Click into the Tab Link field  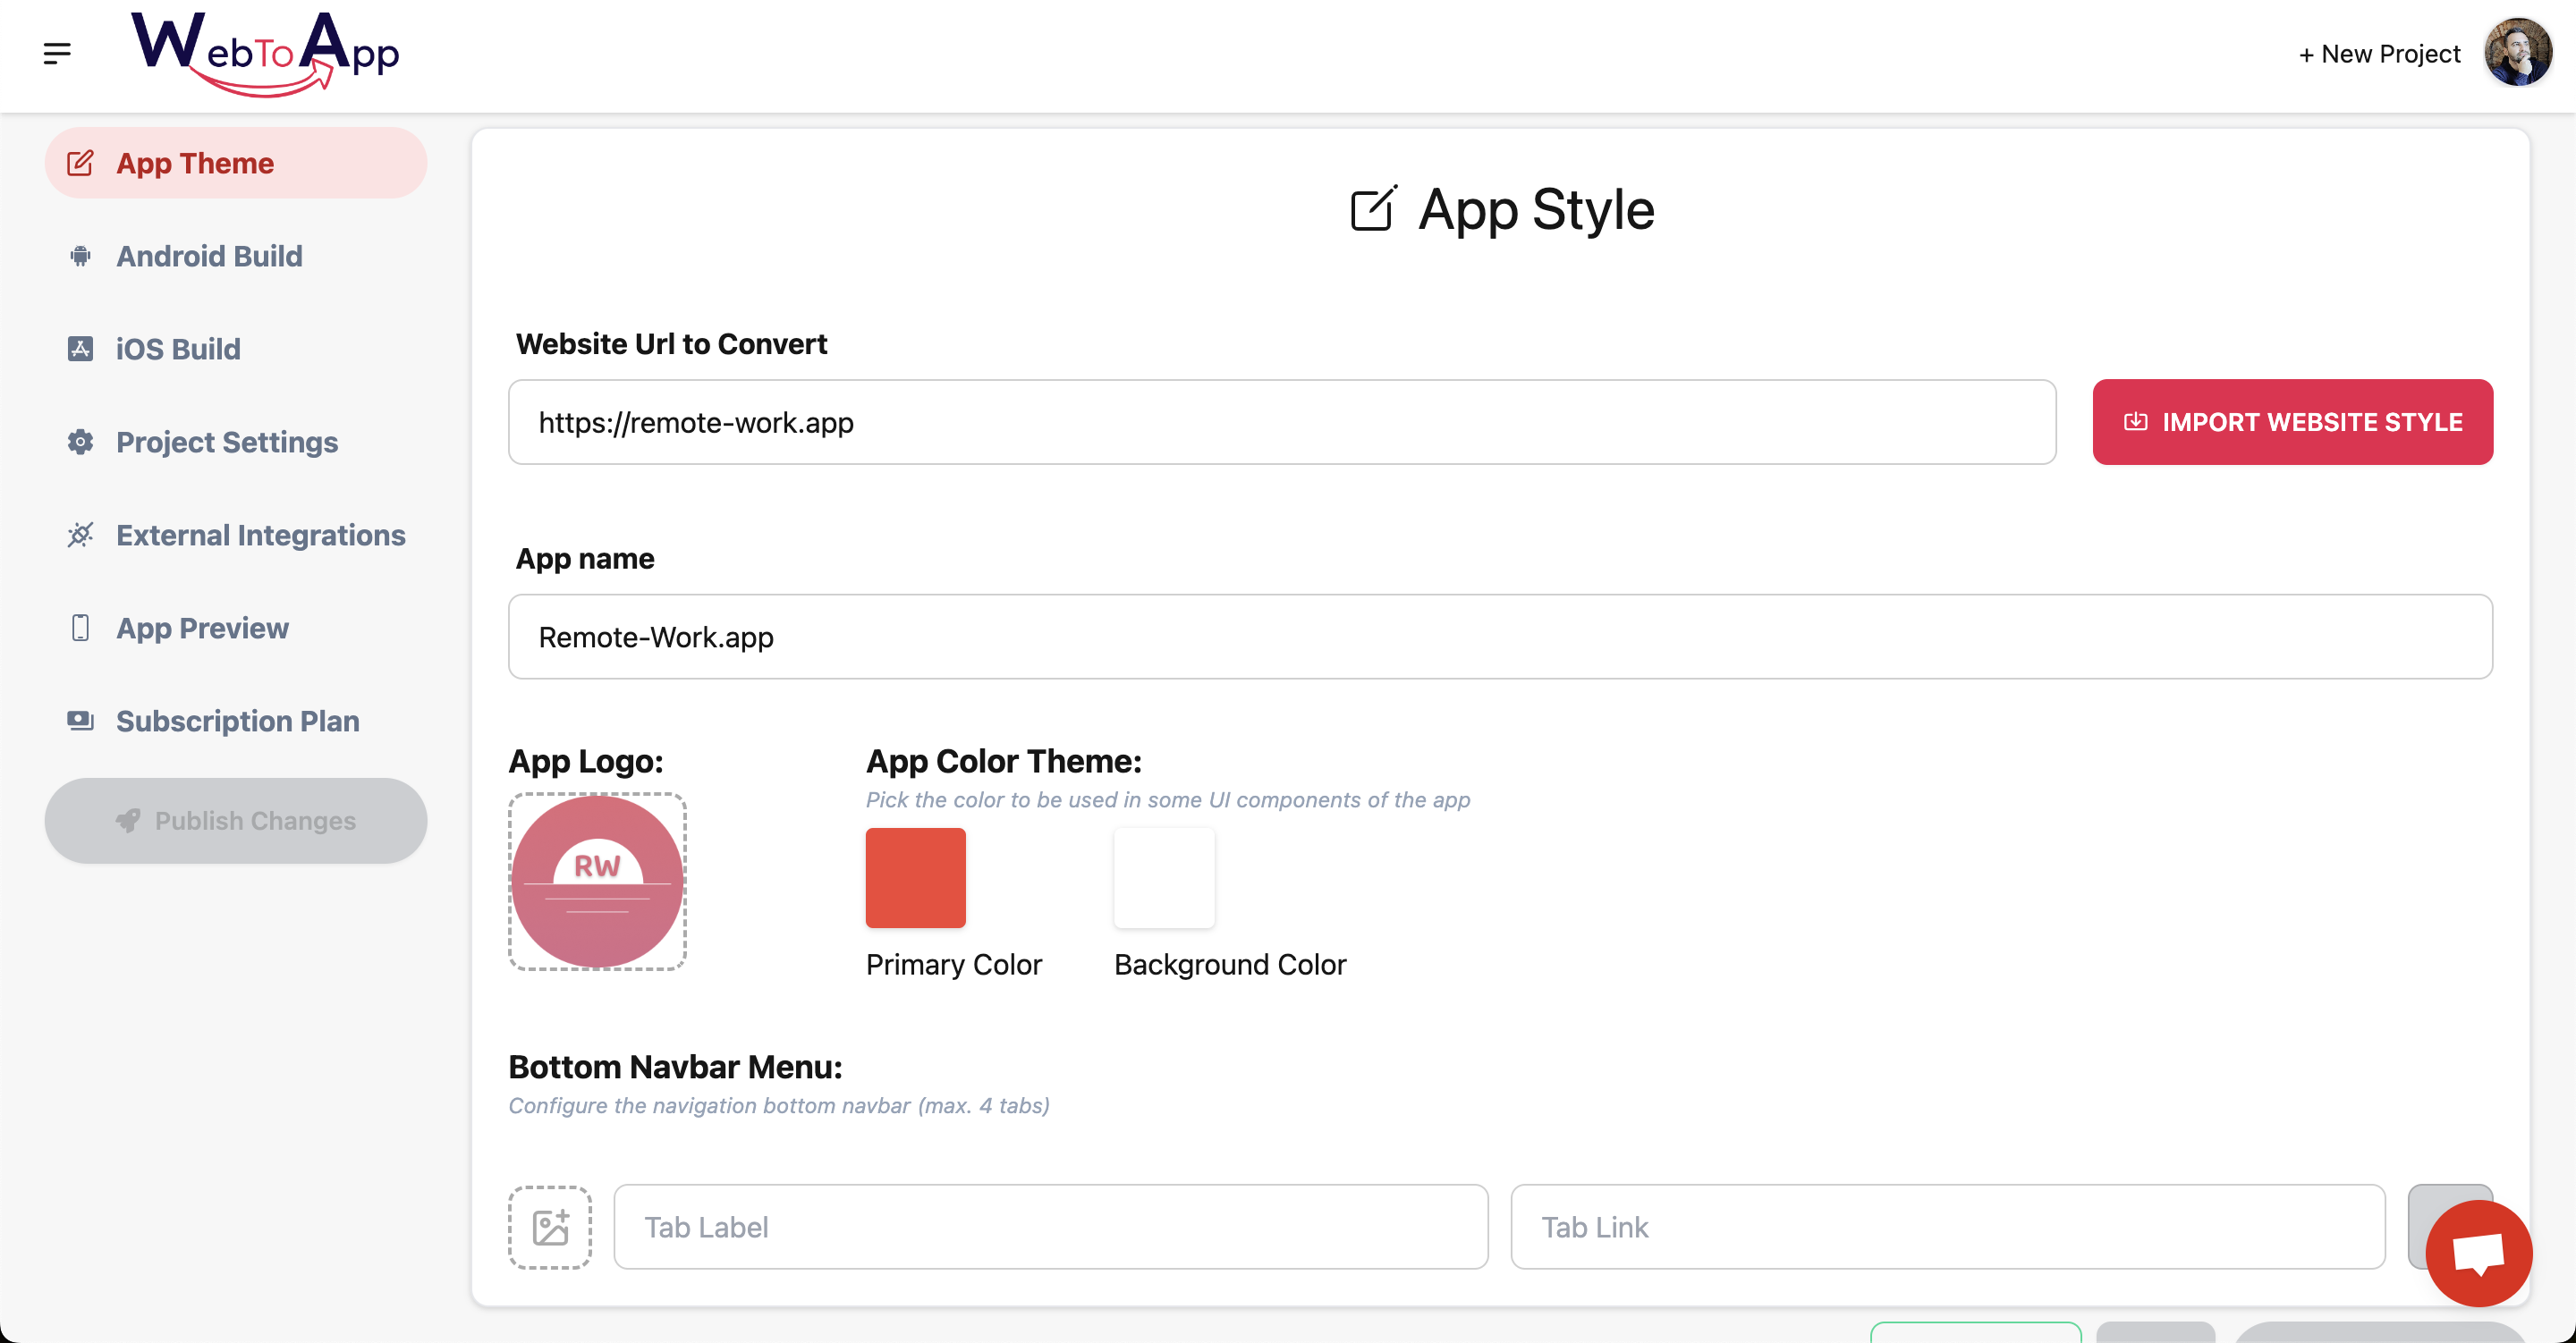(x=1947, y=1227)
